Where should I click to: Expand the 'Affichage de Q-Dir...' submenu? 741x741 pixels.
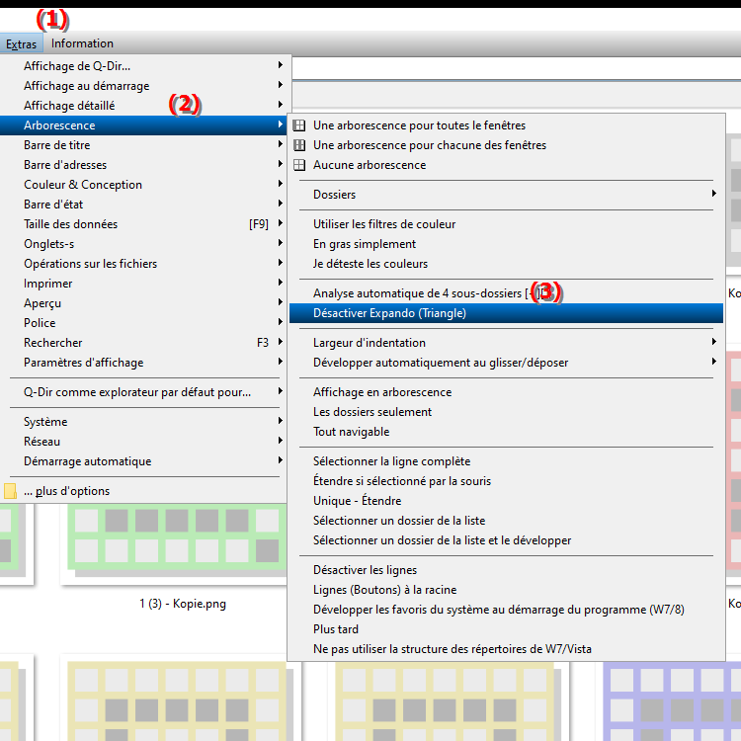click(x=143, y=65)
